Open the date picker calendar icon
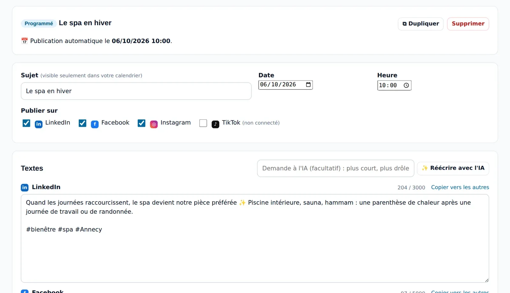Viewport: 510px width, 293px height. [x=308, y=85]
